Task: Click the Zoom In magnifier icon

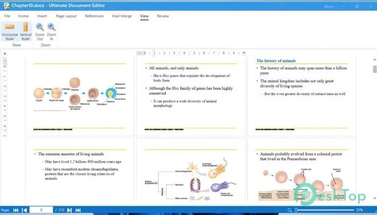Action: coord(52,27)
